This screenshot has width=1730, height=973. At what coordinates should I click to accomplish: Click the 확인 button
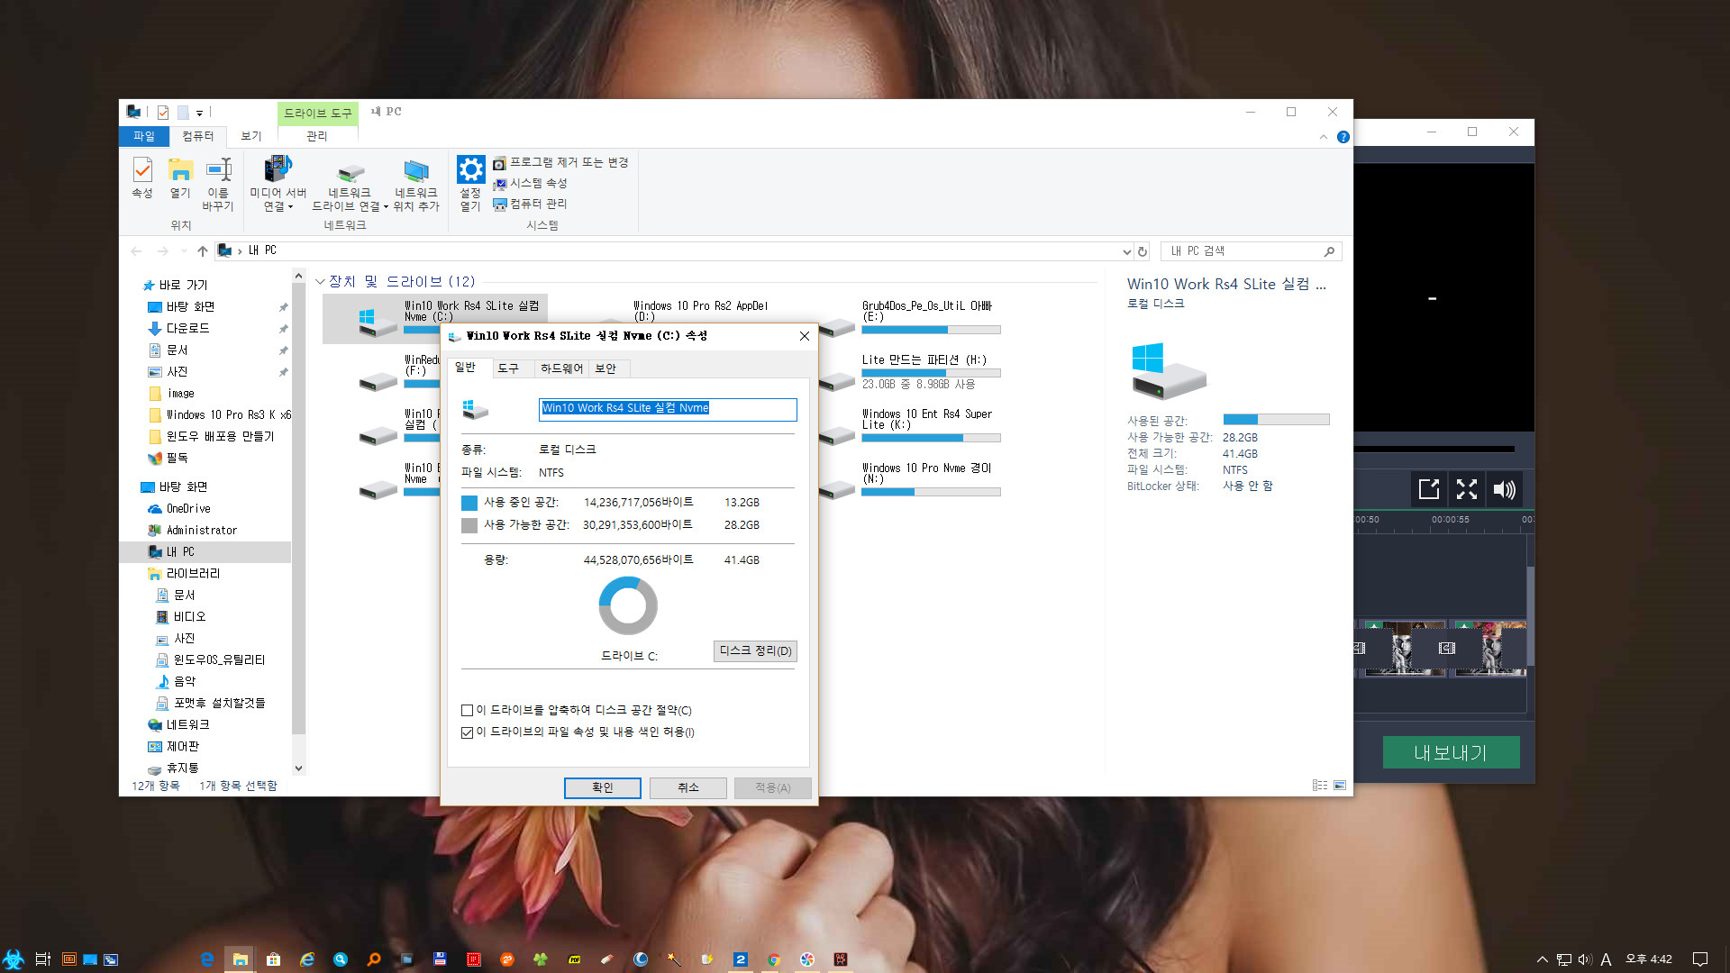(x=603, y=787)
